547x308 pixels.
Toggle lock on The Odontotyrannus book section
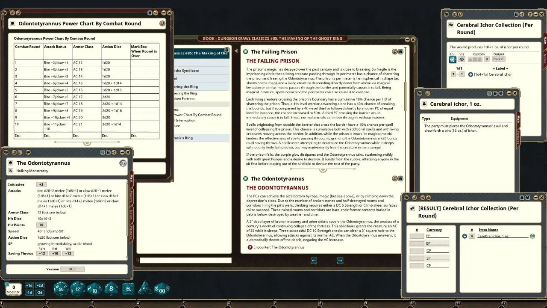pos(400,178)
